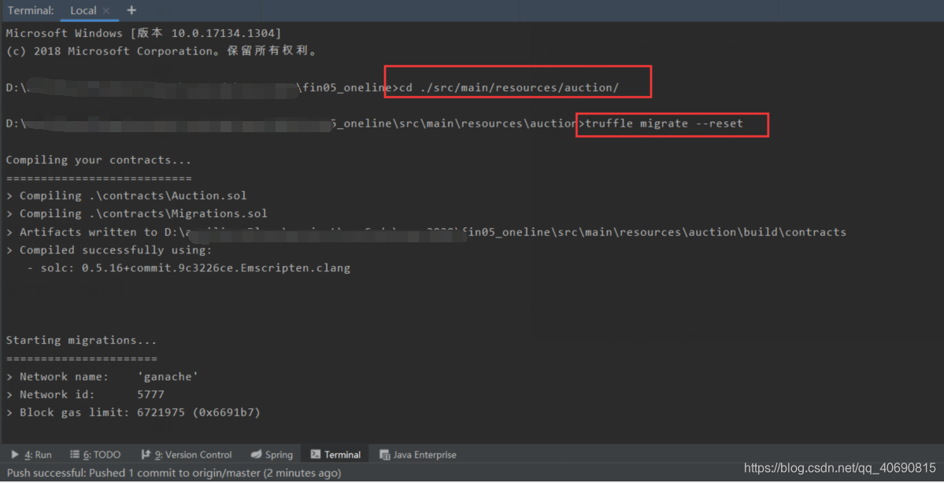Open the Run tool window
944x483 pixels.
pos(31,455)
